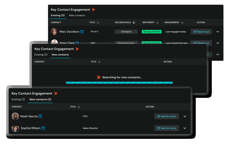Reach out to Peter Clark
Image resolution: width=228 pixels, height=150 pixels.
tap(201, 43)
